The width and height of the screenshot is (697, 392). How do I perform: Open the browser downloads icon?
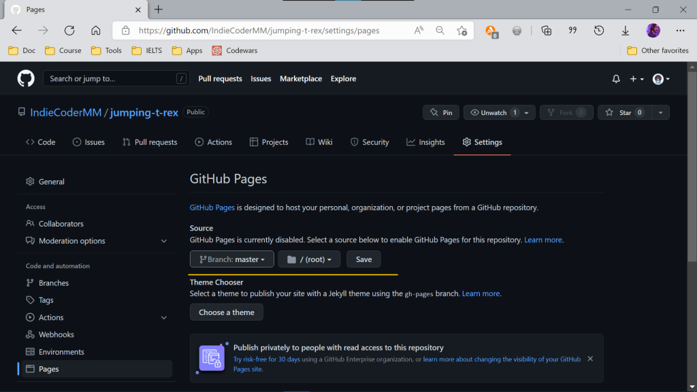pyautogui.click(x=625, y=31)
